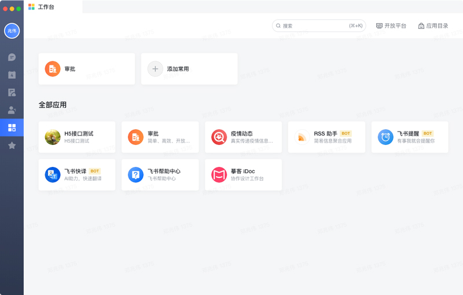Click the RSS 助手 feed icon

302,137
